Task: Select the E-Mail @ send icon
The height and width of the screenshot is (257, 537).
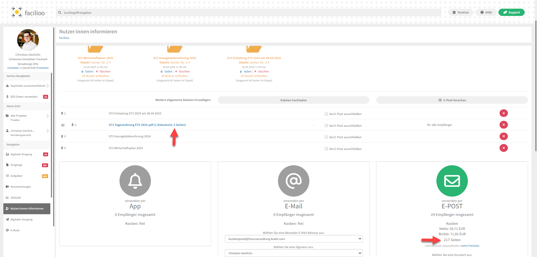Action: pos(293,181)
